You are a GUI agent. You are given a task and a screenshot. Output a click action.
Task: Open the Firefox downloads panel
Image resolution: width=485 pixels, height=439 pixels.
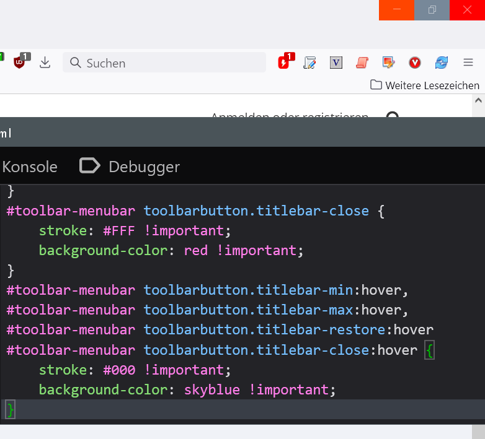[45, 63]
